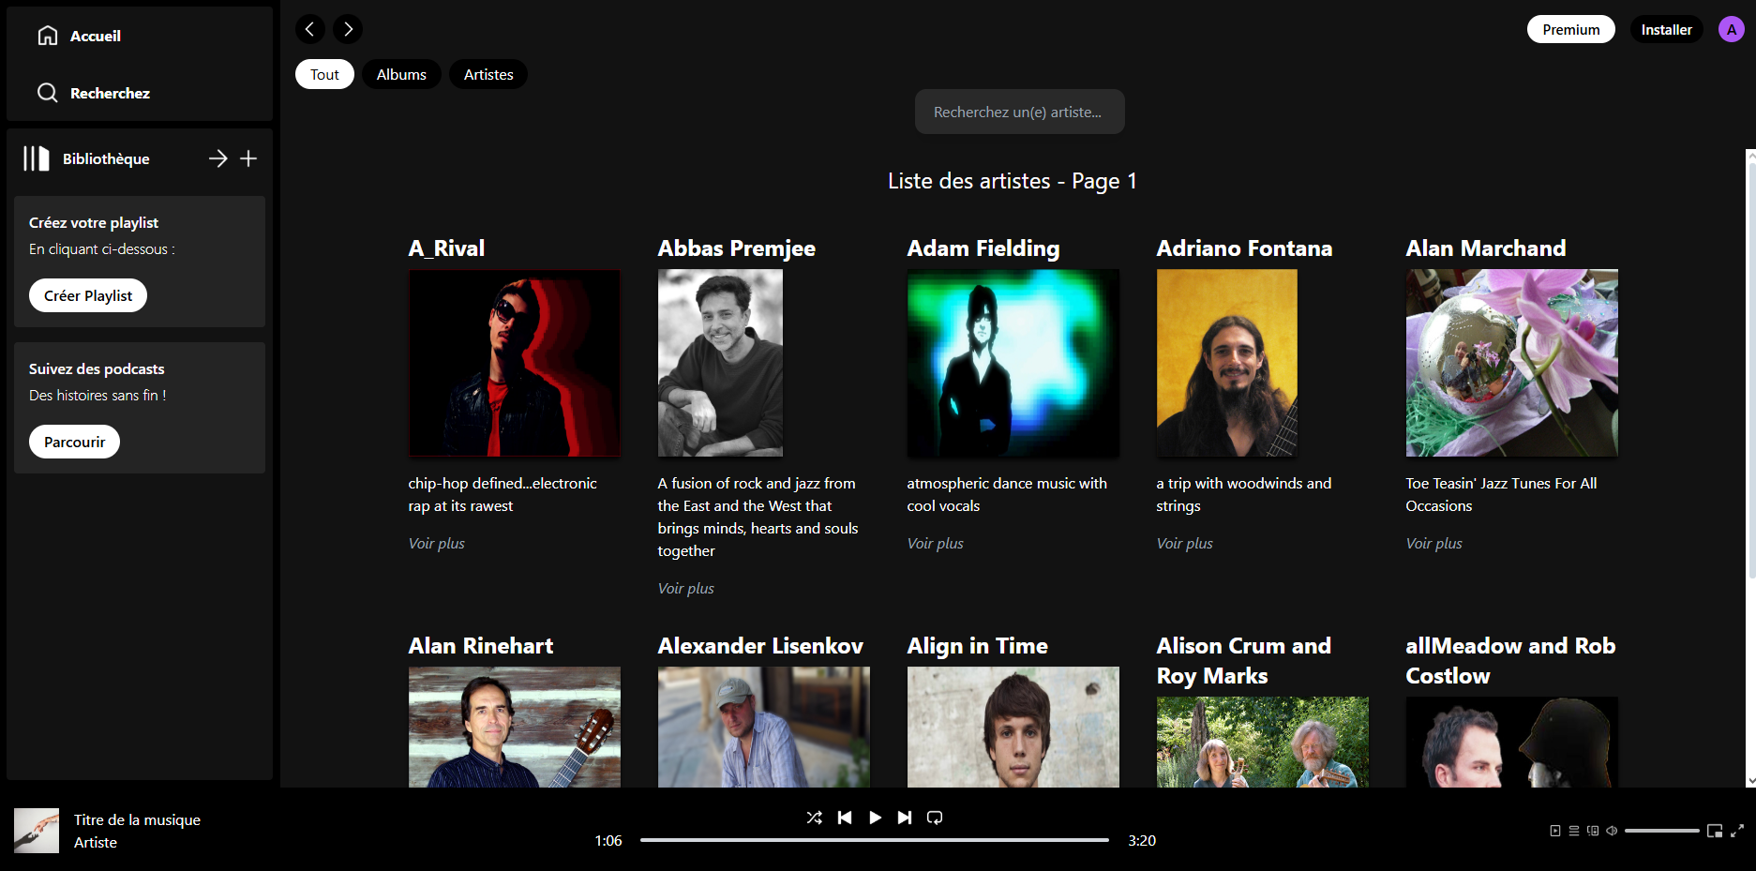The height and width of the screenshot is (871, 1756).
Task: Enter picture-in-picture mode
Action: tap(1715, 831)
